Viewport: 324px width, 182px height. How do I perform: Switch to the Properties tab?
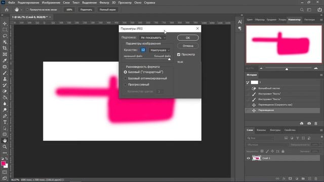[290, 130]
